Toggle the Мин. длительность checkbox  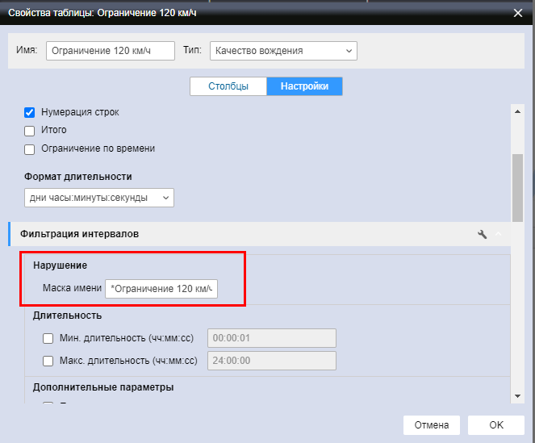tap(48, 339)
